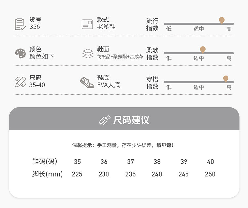The width and height of the screenshot is (248, 208).
Task: Click the 流行指数 slider knob
Action: click(x=222, y=20)
